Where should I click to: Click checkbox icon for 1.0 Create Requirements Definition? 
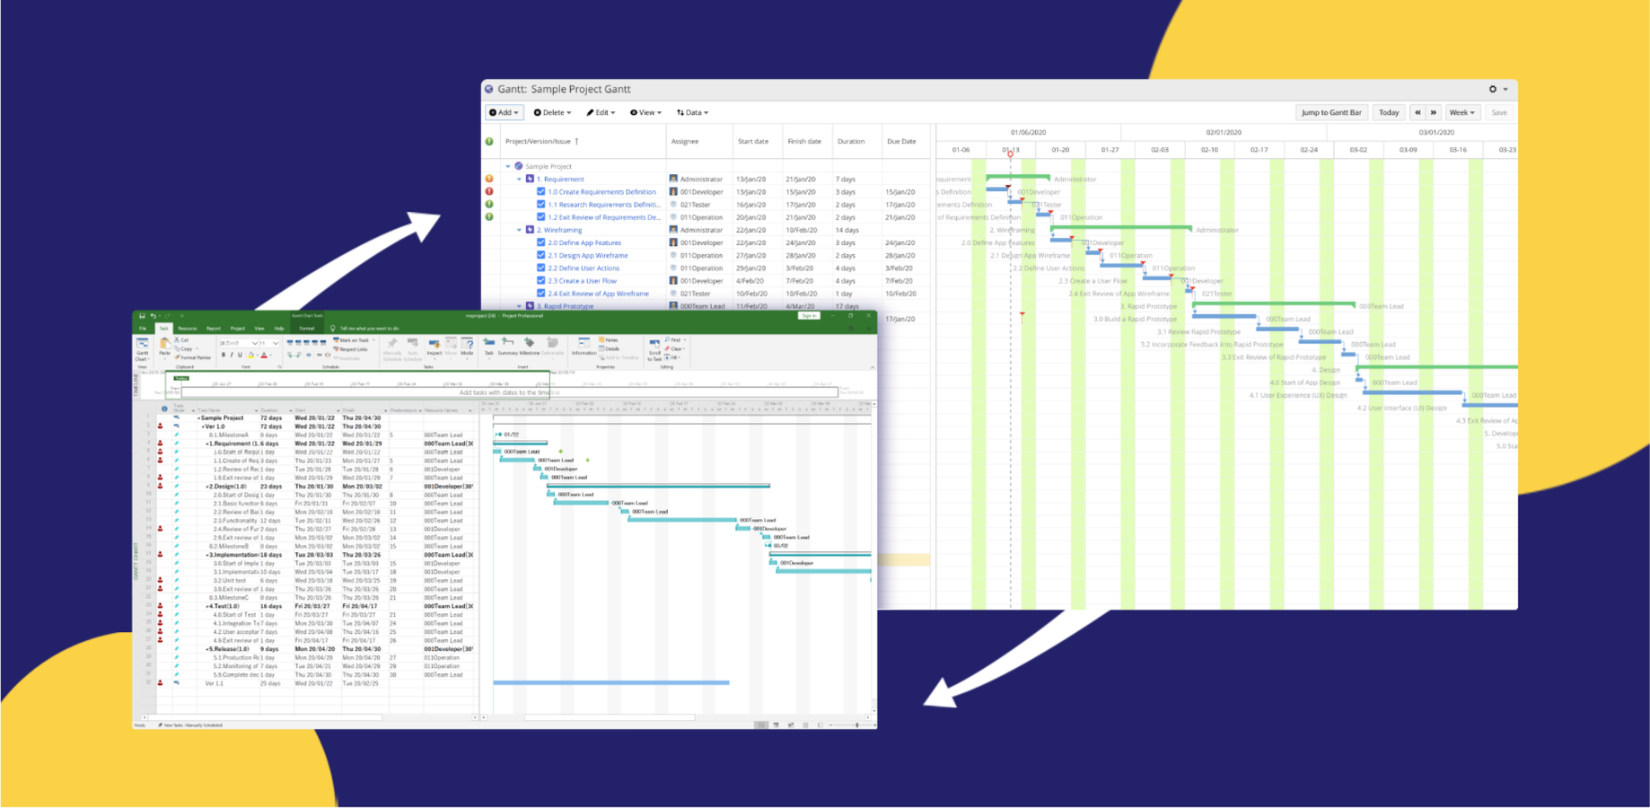pyautogui.click(x=540, y=191)
